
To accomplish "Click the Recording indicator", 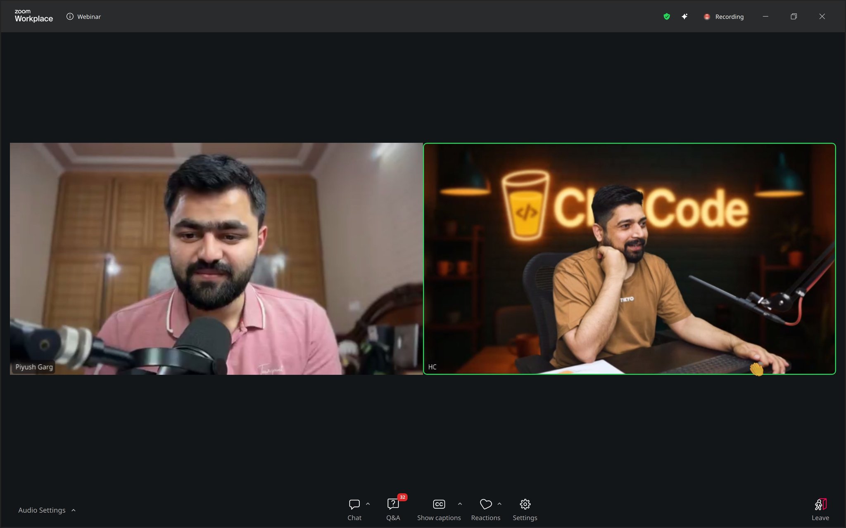I will point(724,16).
